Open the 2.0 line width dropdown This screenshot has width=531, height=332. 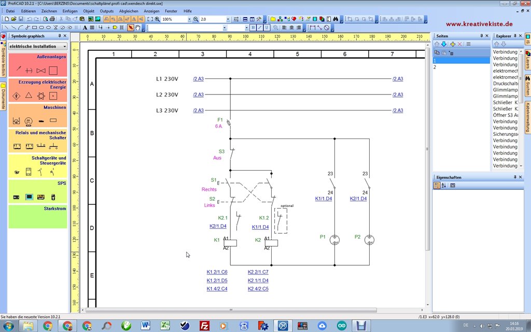click(228, 19)
